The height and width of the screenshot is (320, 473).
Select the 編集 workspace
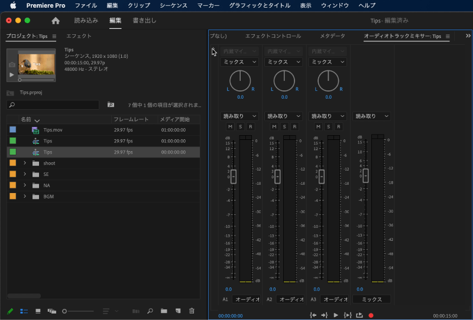[x=115, y=21]
